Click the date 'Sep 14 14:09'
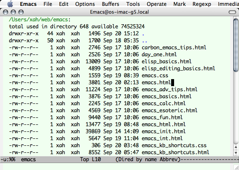The image size is (239, 170). 121,131
